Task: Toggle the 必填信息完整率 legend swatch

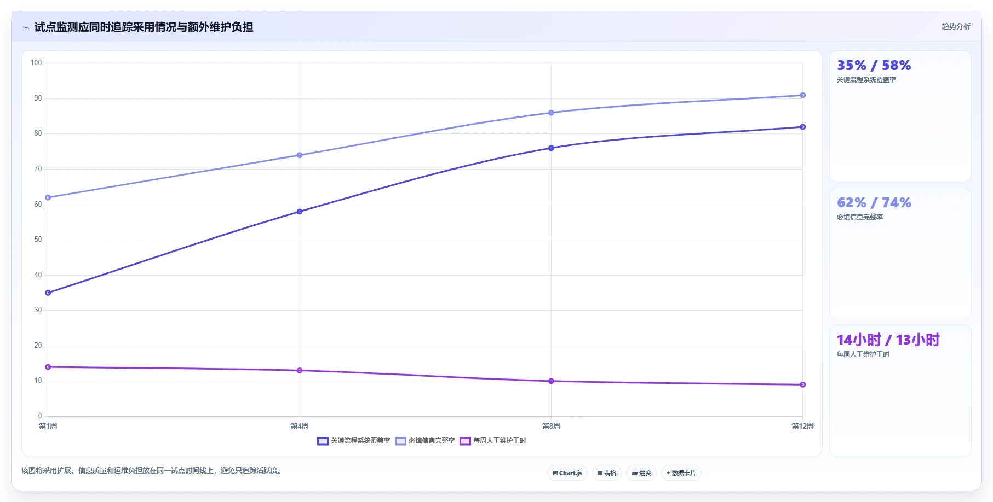Action: coord(400,441)
